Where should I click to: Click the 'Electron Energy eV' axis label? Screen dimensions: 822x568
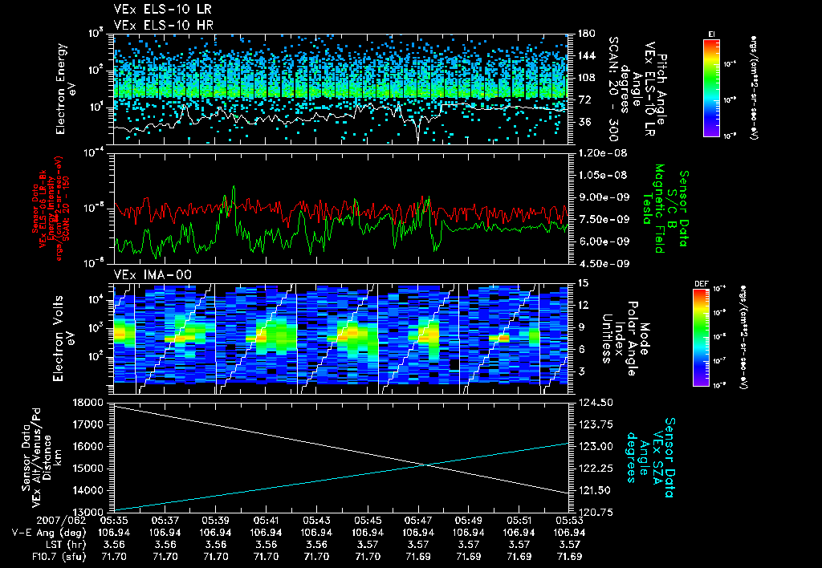67,89
